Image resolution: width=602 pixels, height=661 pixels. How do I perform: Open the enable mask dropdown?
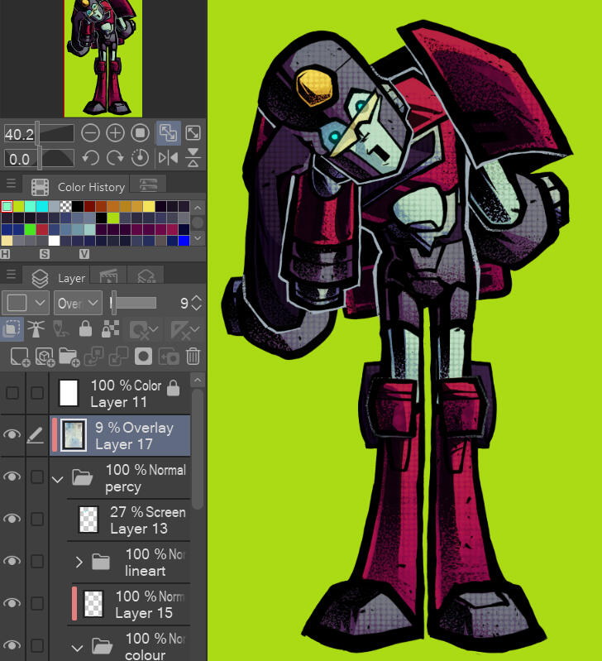pyautogui.click(x=144, y=330)
